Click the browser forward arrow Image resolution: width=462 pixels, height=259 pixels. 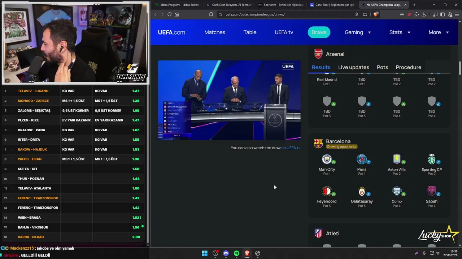coord(162,14)
